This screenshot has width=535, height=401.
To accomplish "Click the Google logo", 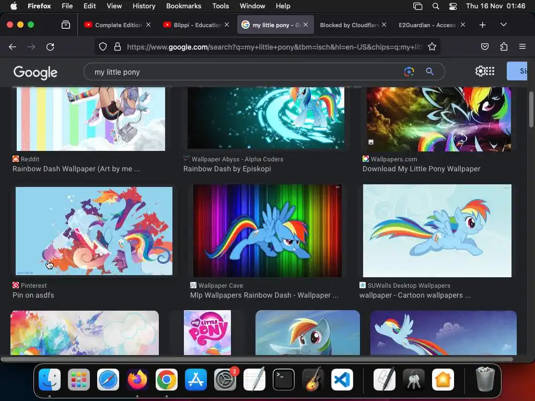I will pos(35,72).
